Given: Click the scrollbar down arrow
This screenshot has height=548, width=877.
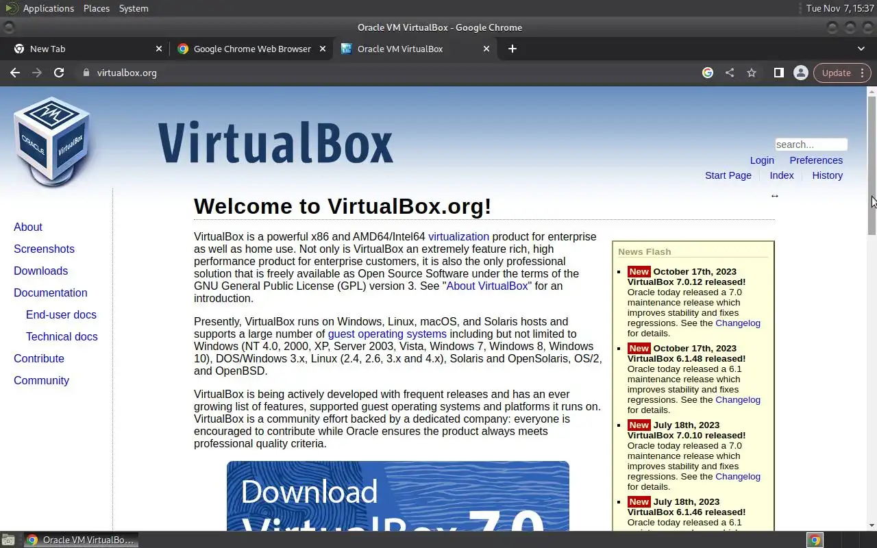Looking at the screenshot, I should pos(872,525).
